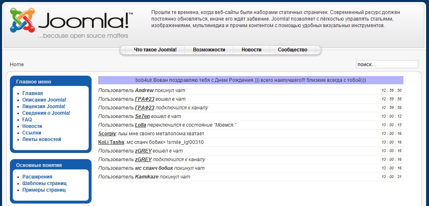429x206 pixels.
Task: Select the "Возможности" top menu item
Action: (x=209, y=50)
